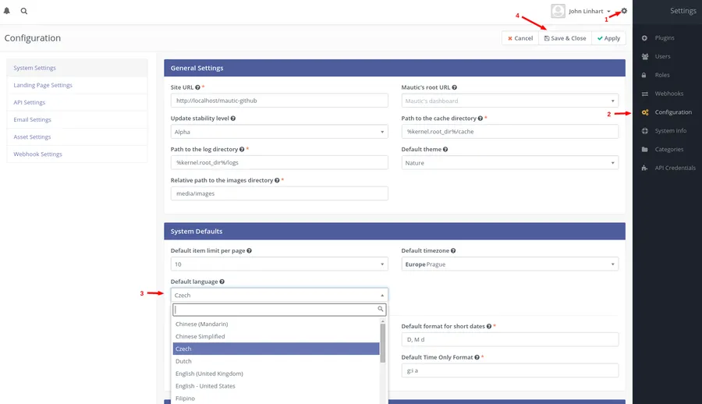702x404 pixels.
Task: Open the search magnifier icon
Action: coord(24,11)
